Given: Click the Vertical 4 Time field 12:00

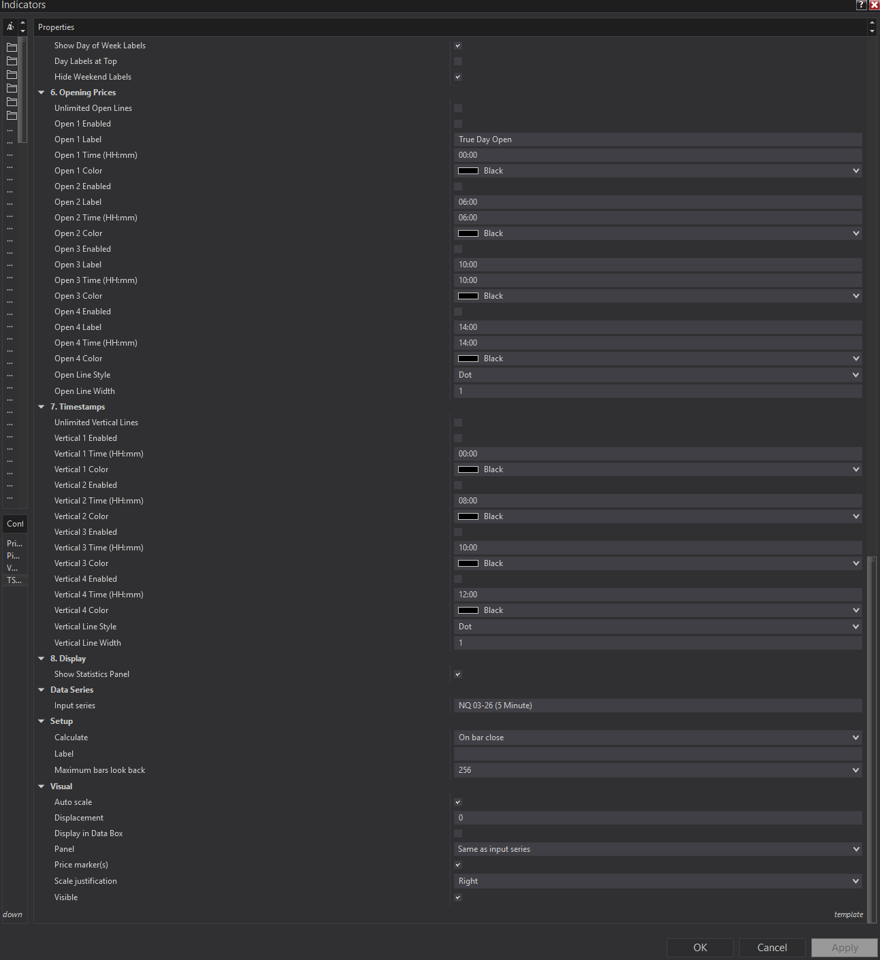Looking at the screenshot, I should [657, 595].
